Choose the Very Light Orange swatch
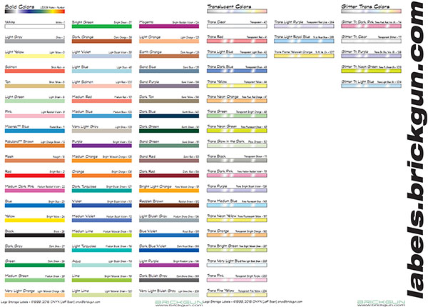The image size is (428, 307). [35, 295]
